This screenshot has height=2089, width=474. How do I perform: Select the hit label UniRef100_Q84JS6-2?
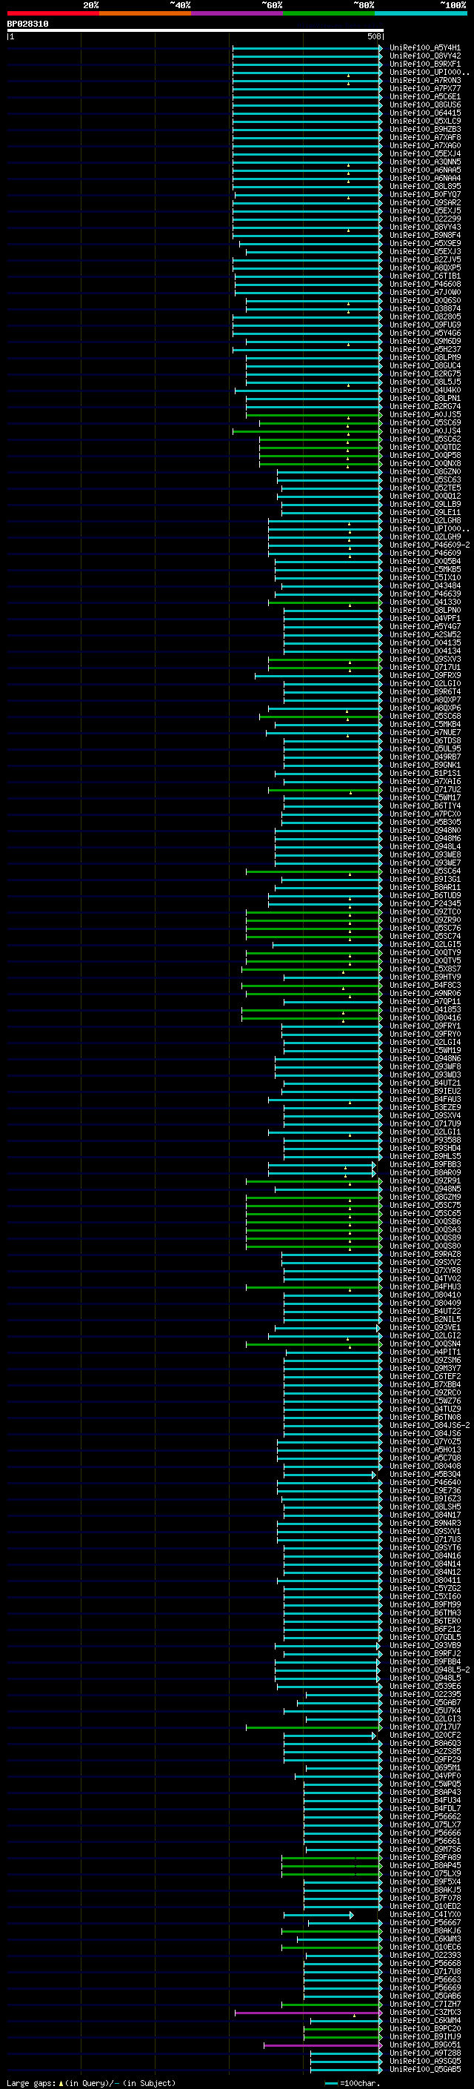point(430,1425)
